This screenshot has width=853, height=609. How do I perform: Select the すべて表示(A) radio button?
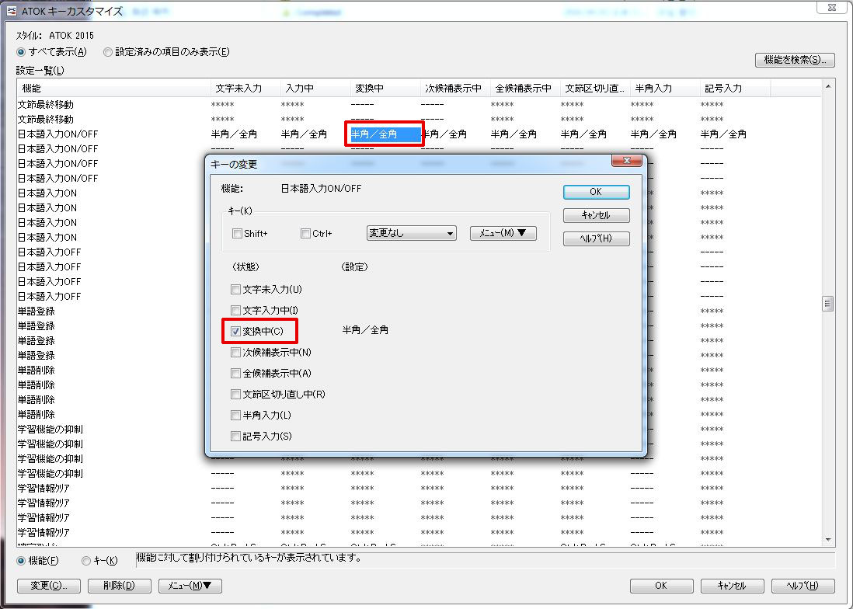(21, 52)
